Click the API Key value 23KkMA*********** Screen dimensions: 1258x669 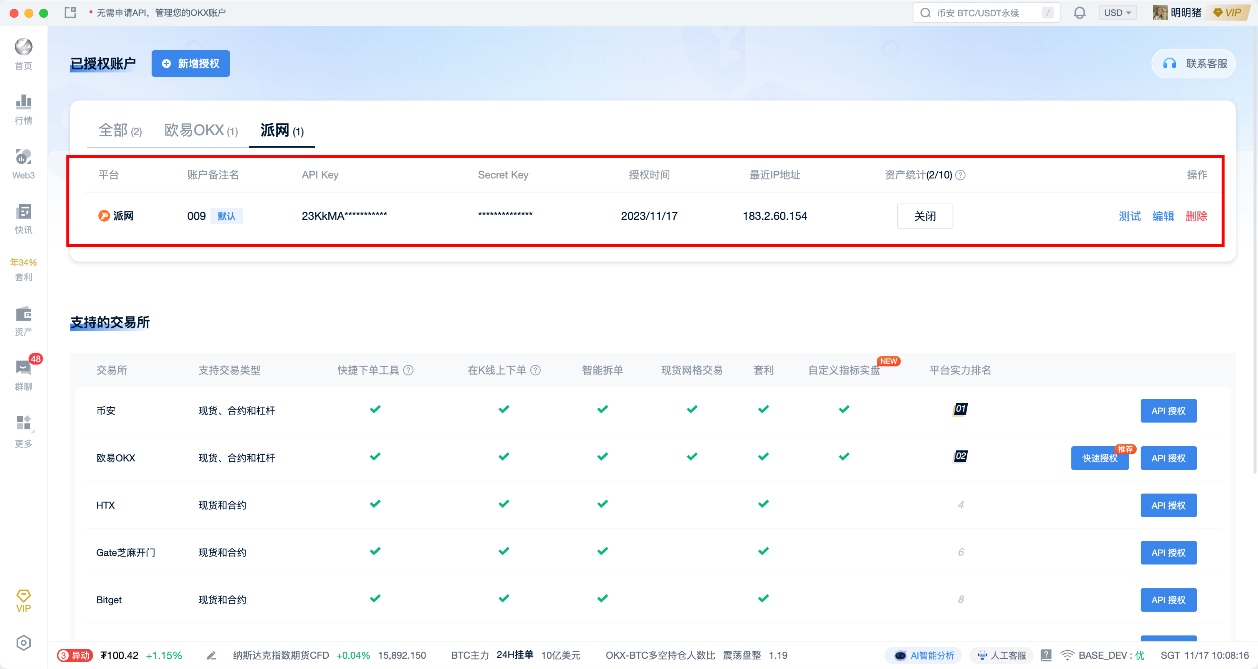(x=344, y=216)
